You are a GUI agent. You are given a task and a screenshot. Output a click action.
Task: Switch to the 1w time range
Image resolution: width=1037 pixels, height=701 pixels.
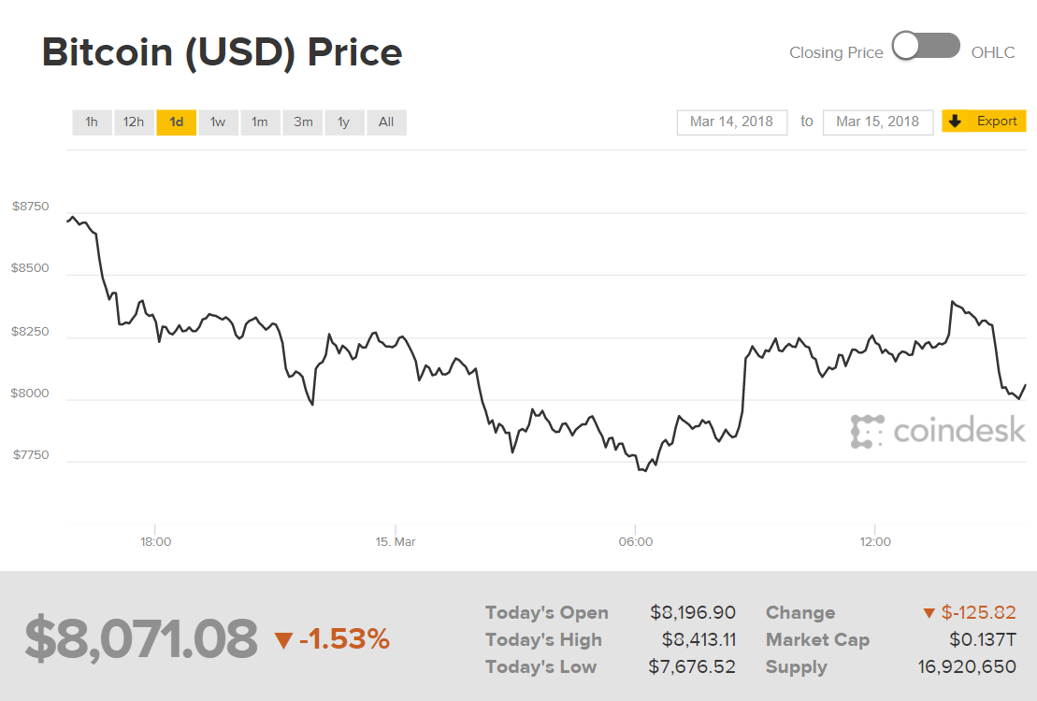218,122
